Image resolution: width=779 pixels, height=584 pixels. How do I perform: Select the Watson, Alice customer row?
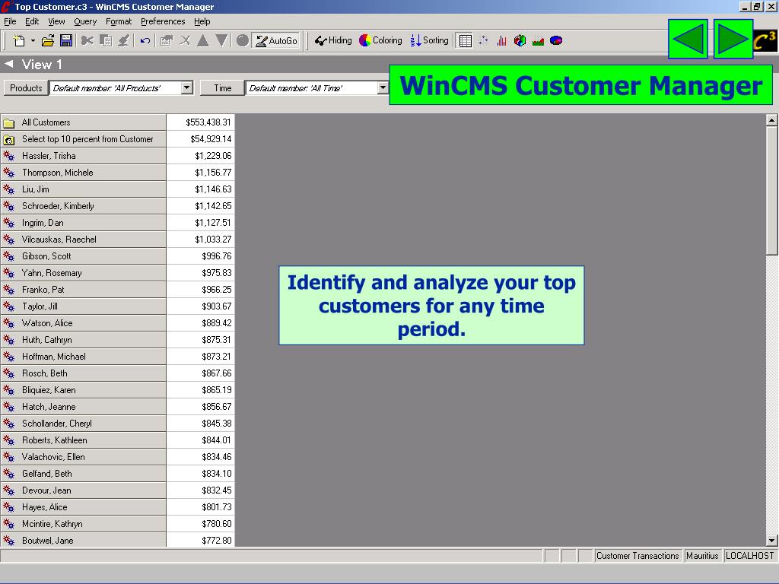(x=83, y=322)
